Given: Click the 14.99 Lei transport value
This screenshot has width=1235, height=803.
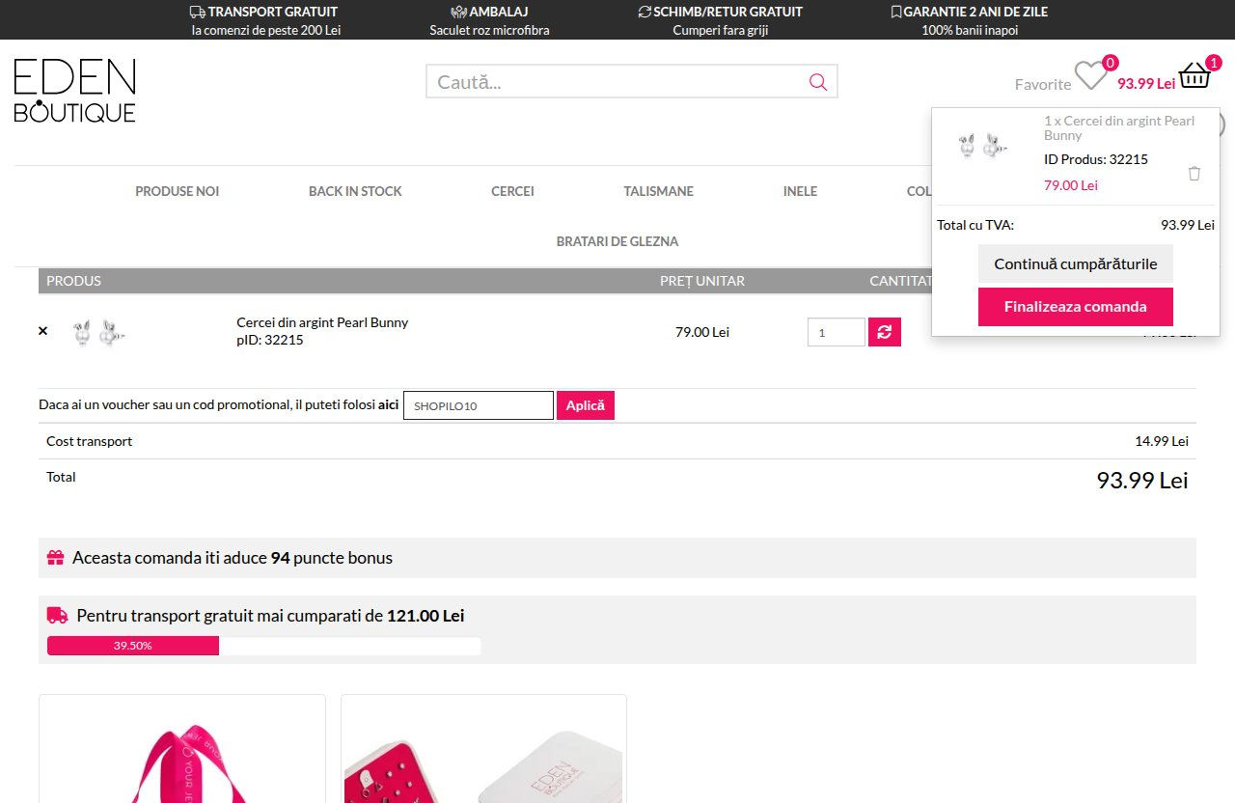Looking at the screenshot, I should pos(1162,441).
